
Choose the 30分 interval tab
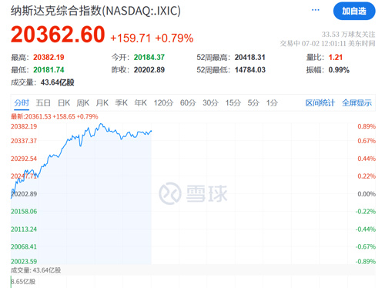tap(210, 103)
